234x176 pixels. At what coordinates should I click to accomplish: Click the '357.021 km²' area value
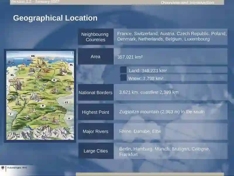click(130, 57)
